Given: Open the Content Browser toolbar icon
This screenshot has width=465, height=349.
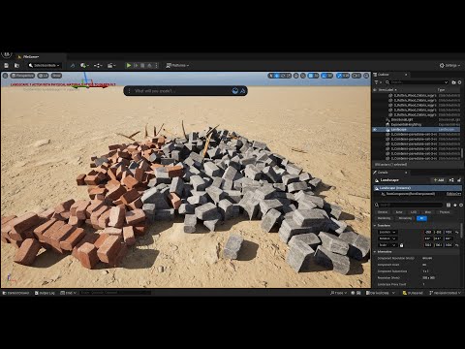Looking at the screenshot, I should tap(16, 66).
